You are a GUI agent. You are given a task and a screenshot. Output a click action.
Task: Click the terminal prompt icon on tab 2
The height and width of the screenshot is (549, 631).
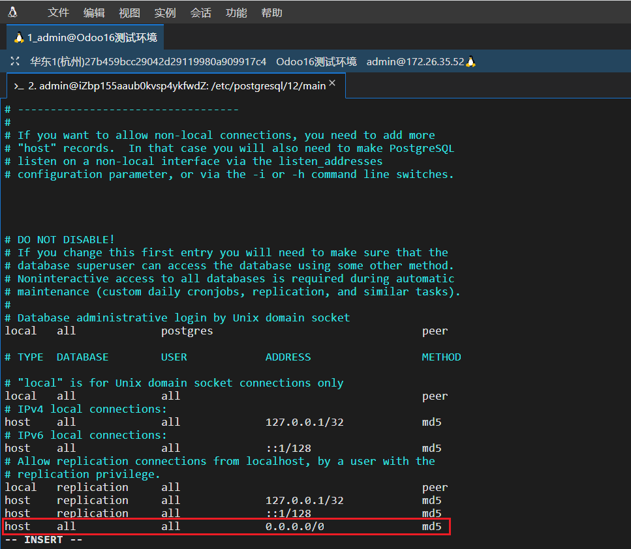[x=19, y=86]
